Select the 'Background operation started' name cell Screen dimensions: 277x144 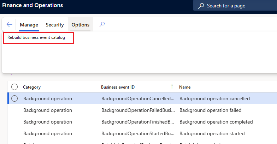click(212, 133)
